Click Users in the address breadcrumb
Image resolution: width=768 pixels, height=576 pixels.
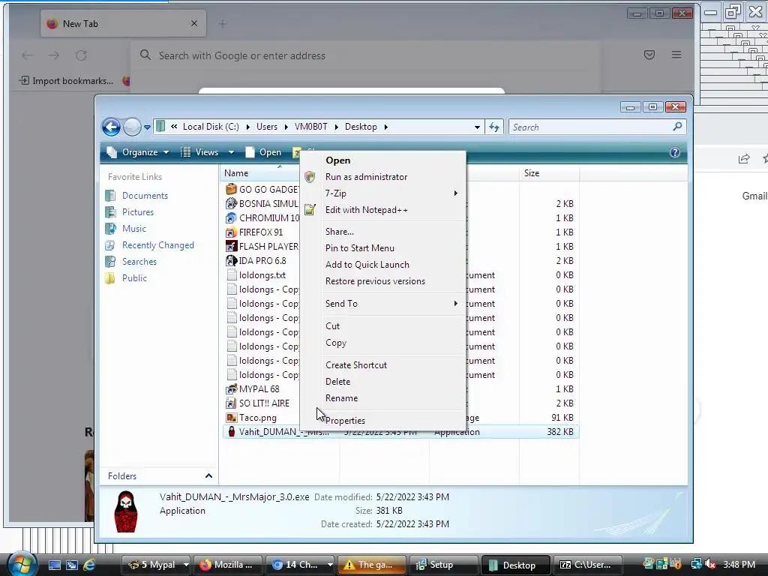tap(267, 127)
